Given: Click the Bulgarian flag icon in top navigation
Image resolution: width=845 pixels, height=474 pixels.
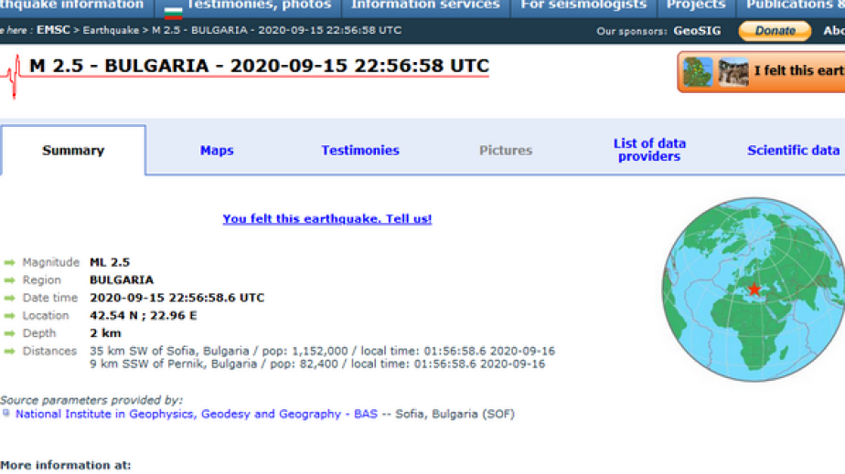Looking at the screenshot, I should (173, 10).
